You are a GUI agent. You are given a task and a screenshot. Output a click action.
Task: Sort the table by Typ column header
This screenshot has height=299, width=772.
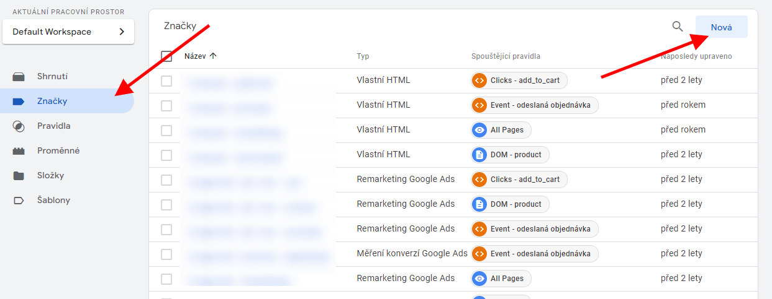363,56
